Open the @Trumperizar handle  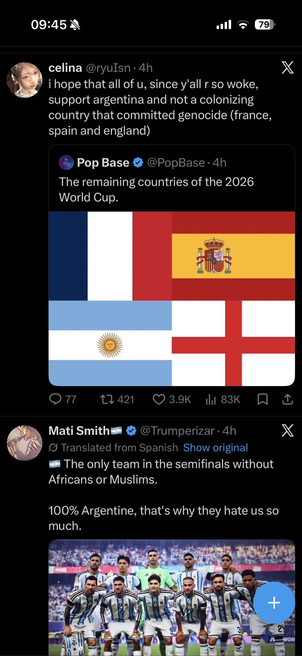[x=177, y=431]
